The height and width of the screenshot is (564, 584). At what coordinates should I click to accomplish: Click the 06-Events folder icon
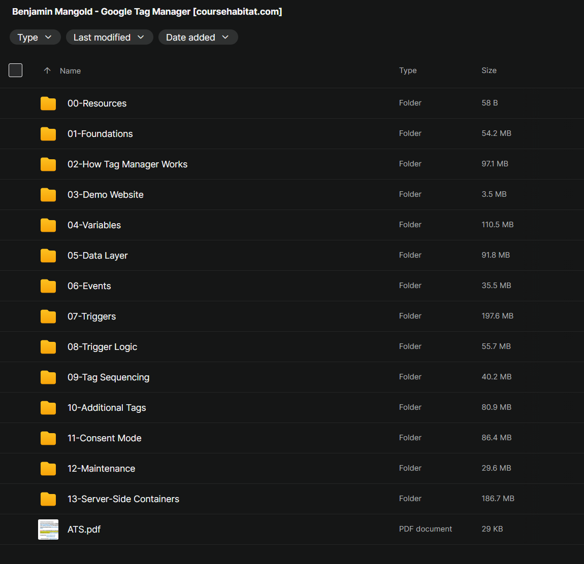[48, 286]
